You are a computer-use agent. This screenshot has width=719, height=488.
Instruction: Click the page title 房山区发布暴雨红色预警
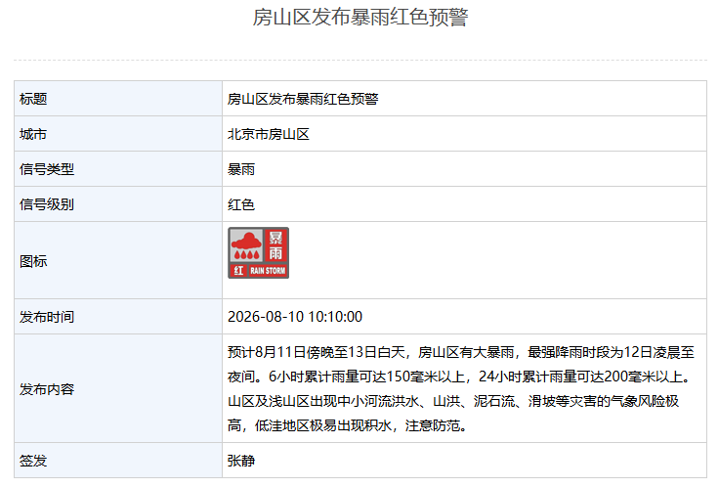359,18
